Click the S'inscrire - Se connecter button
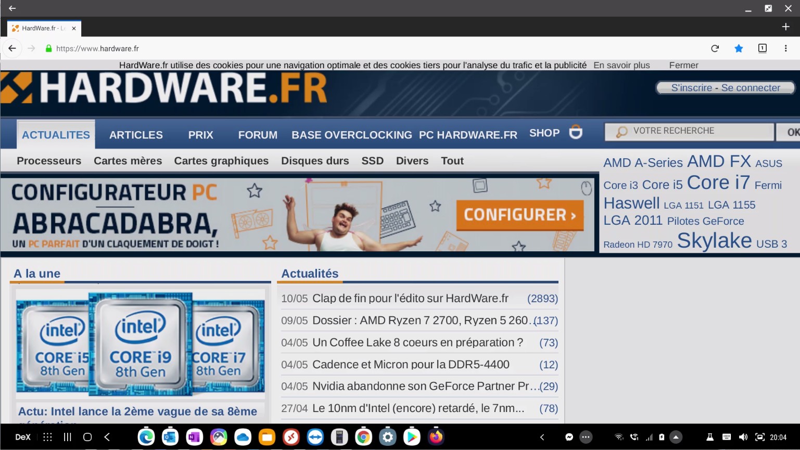Image resolution: width=800 pixels, height=450 pixels. pos(725,87)
